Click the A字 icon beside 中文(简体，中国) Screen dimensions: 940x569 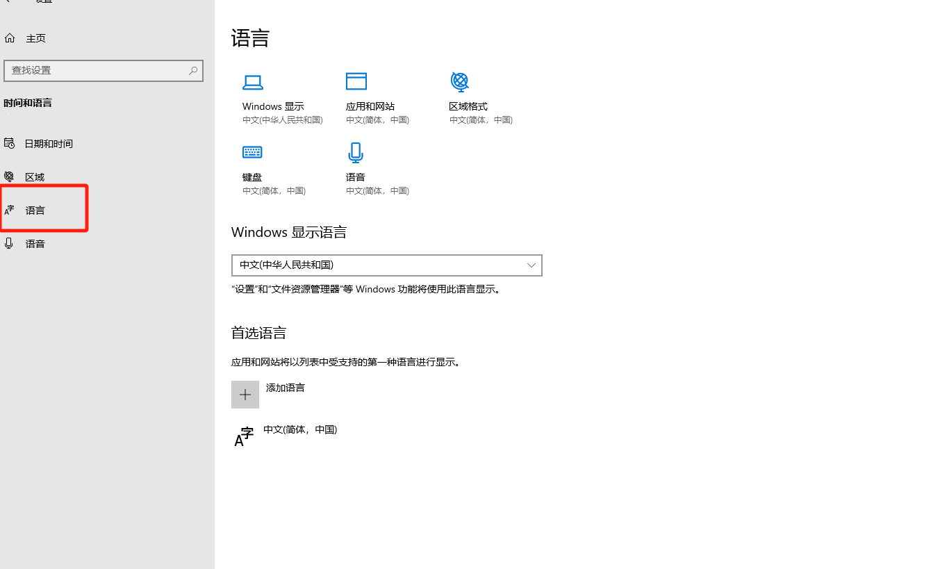tap(244, 437)
